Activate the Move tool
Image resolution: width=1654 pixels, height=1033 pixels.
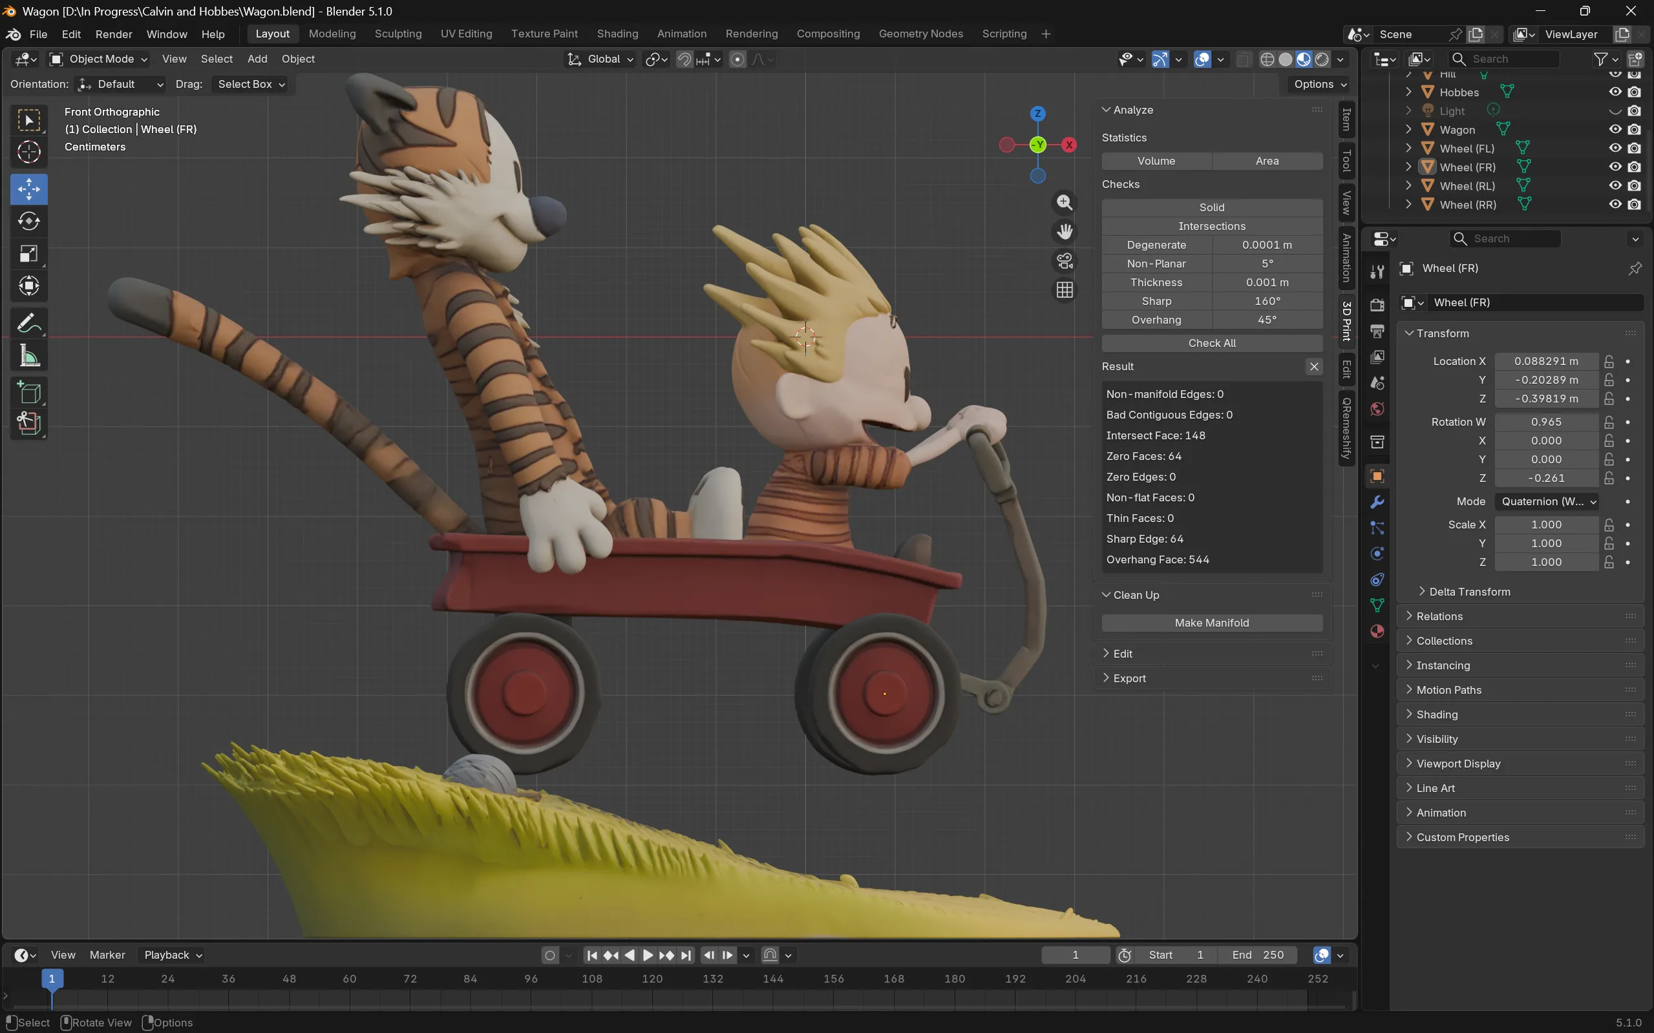(28, 189)
